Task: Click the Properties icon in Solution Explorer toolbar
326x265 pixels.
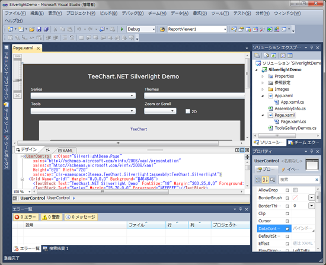Action: click(257, 56)
